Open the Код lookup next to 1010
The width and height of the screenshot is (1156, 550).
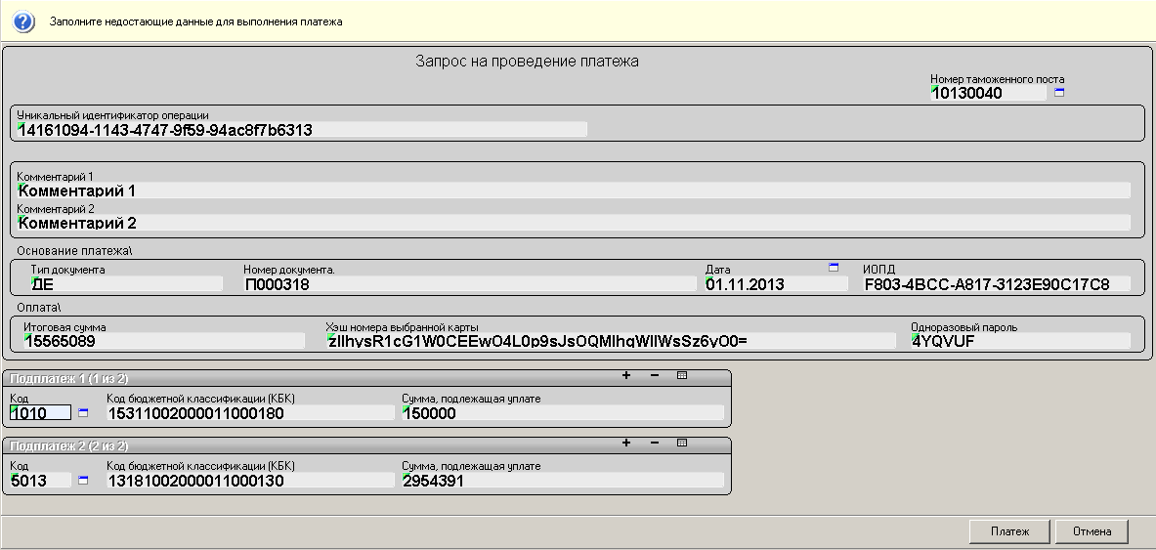pos(83,413)
